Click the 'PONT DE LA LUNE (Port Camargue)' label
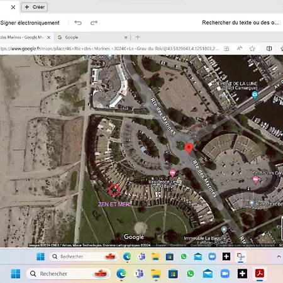 point(239,86)
